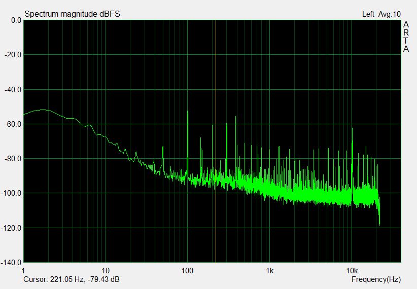Click the '1k' frequency axis label

270,271
